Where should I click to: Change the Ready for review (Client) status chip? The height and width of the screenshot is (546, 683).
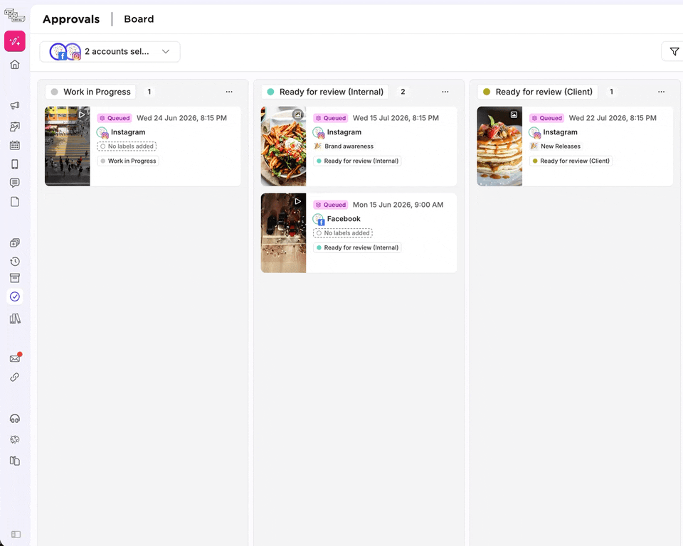click(571, 161)
